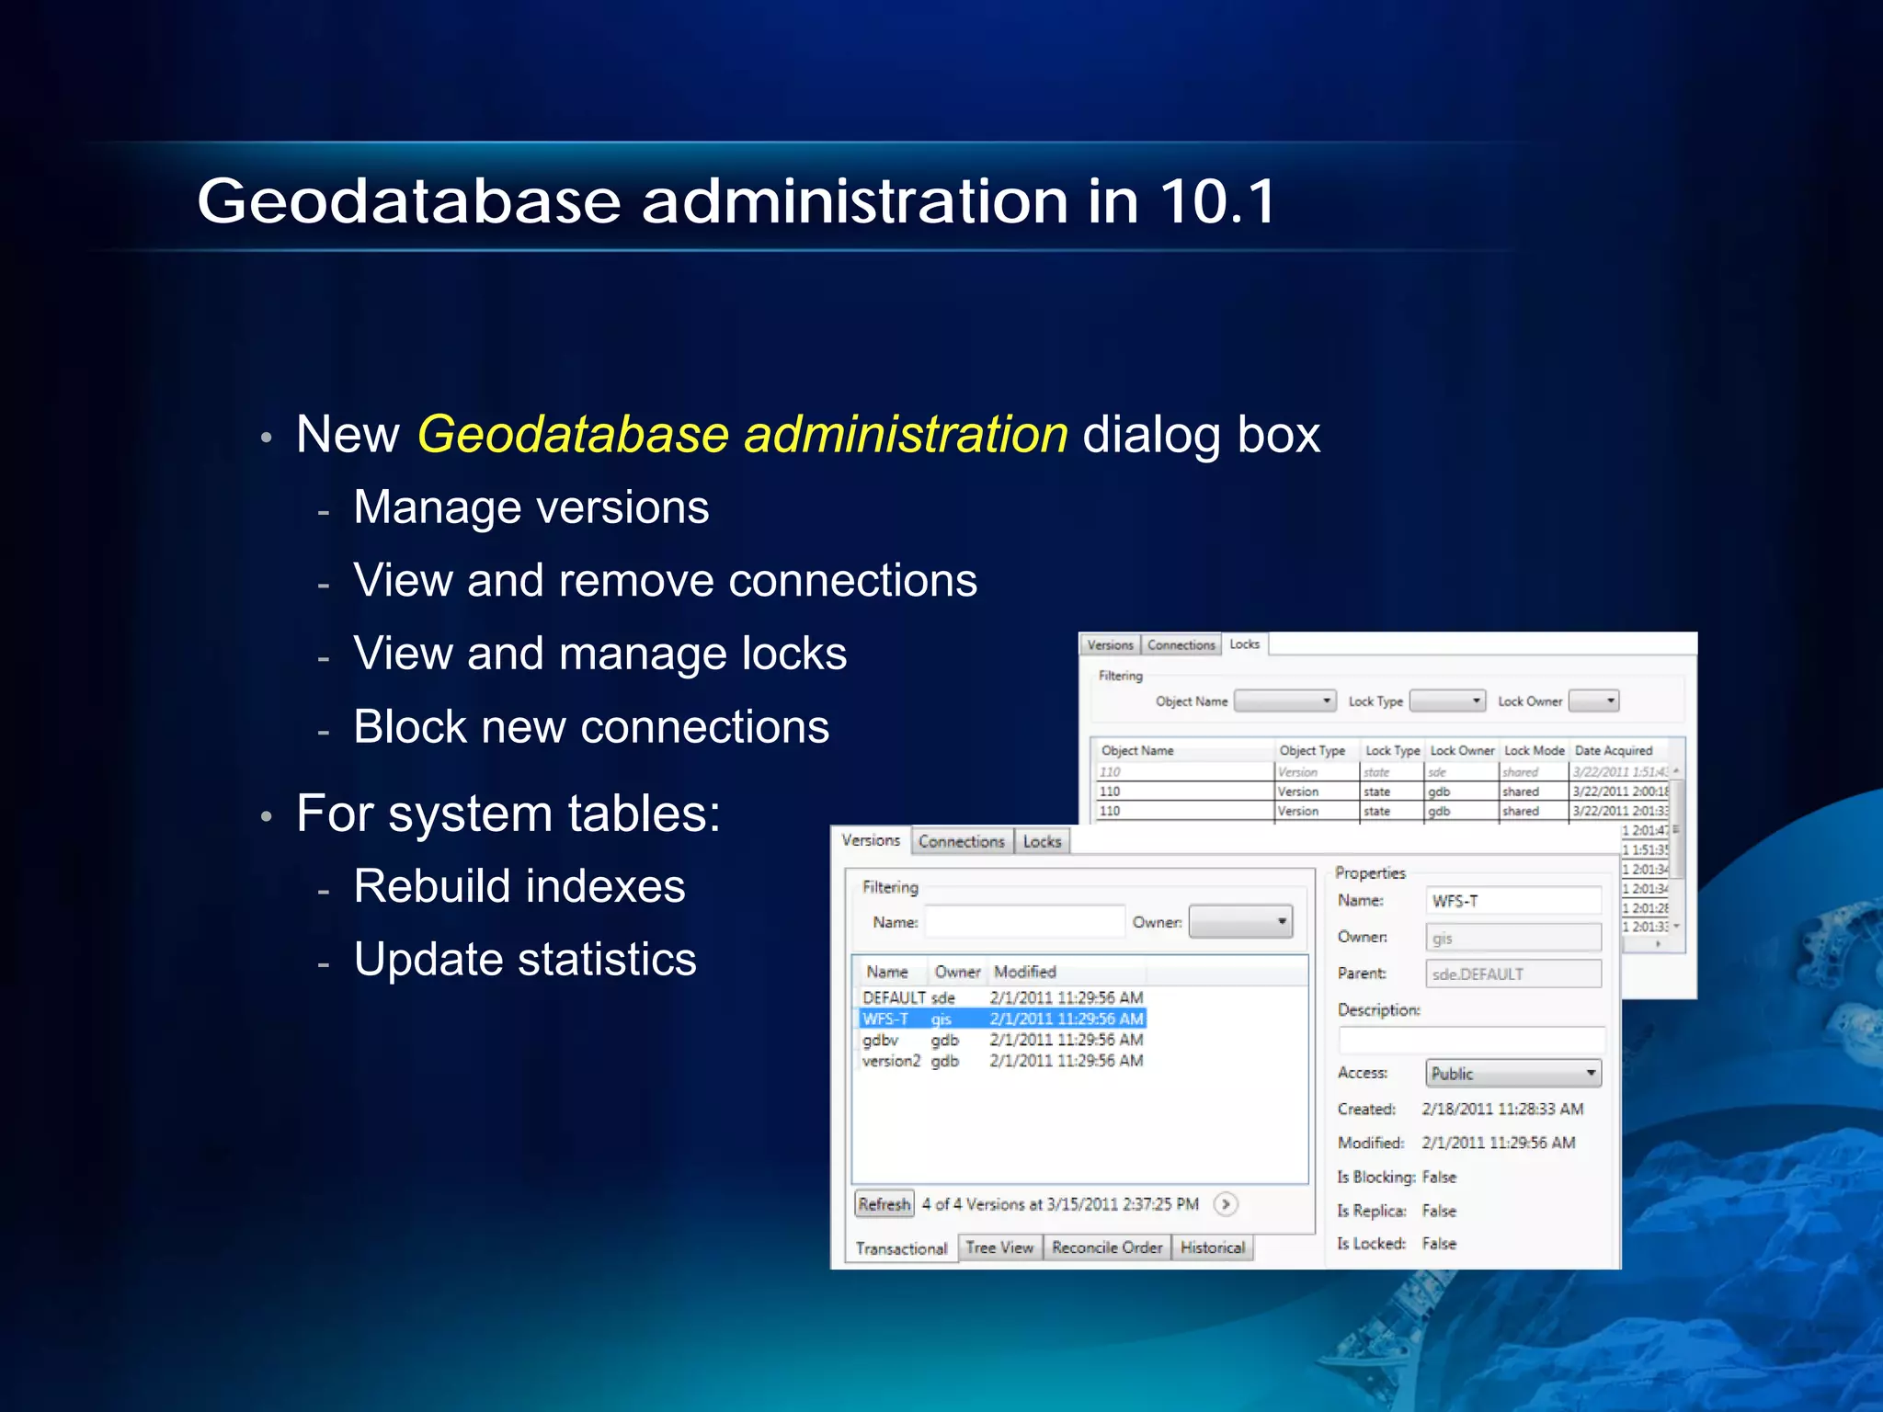Click the Description text box
1883x1412 pixels.
point(1472,1040)
